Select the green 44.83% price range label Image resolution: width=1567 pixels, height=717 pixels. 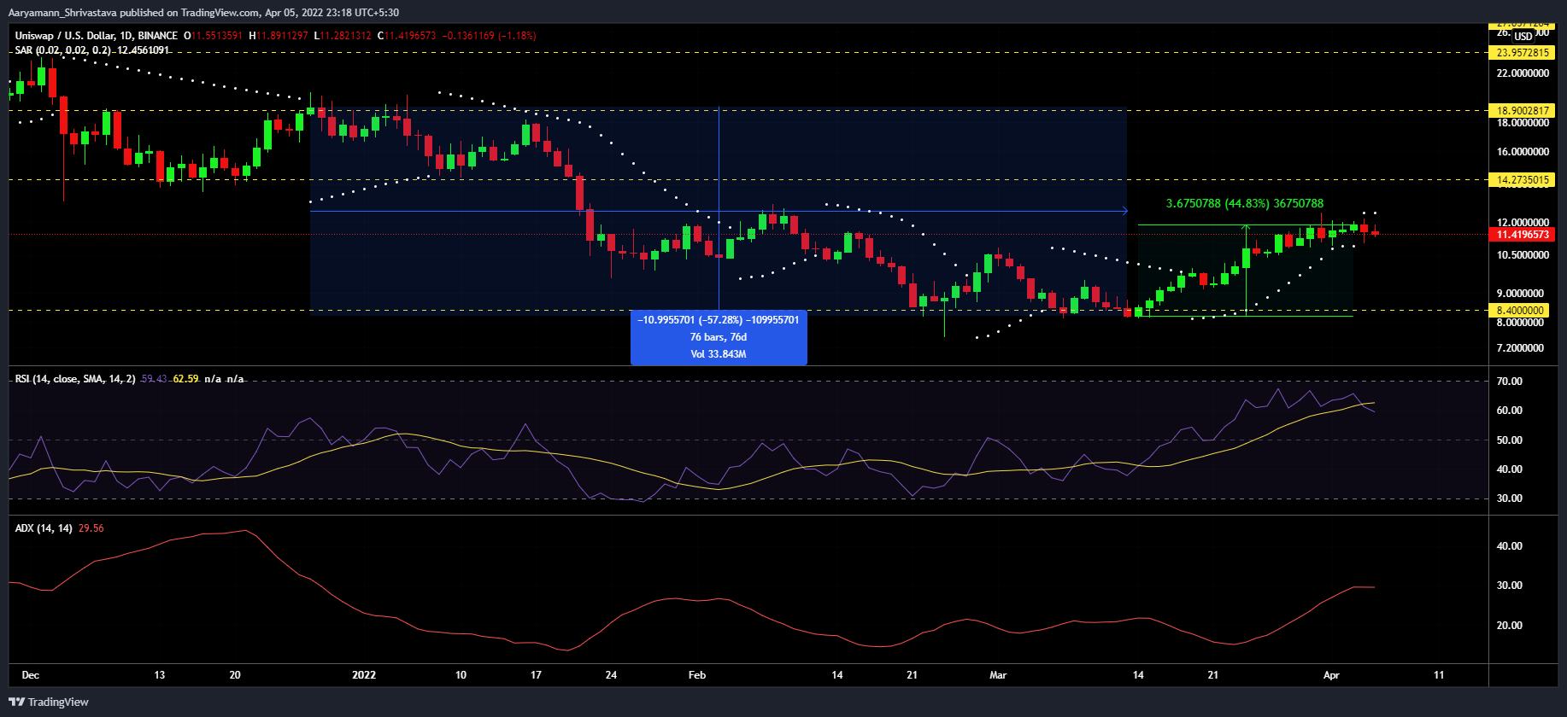(1244, 204)
